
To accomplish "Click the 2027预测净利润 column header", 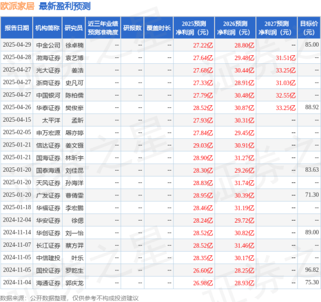I will pos(277,28).
